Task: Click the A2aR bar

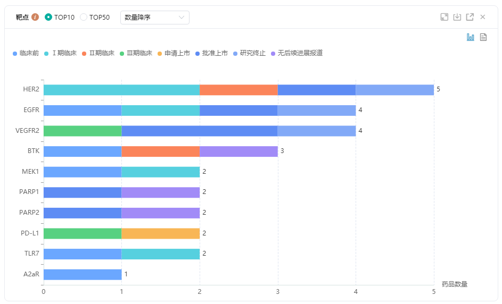Action: click(x=82, y=274)
